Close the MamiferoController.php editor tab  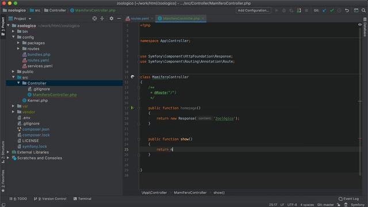tap(203, 18)
